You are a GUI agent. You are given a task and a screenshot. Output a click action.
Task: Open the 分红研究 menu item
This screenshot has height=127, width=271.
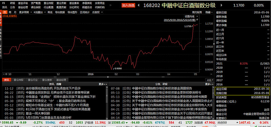pos(74,7)
